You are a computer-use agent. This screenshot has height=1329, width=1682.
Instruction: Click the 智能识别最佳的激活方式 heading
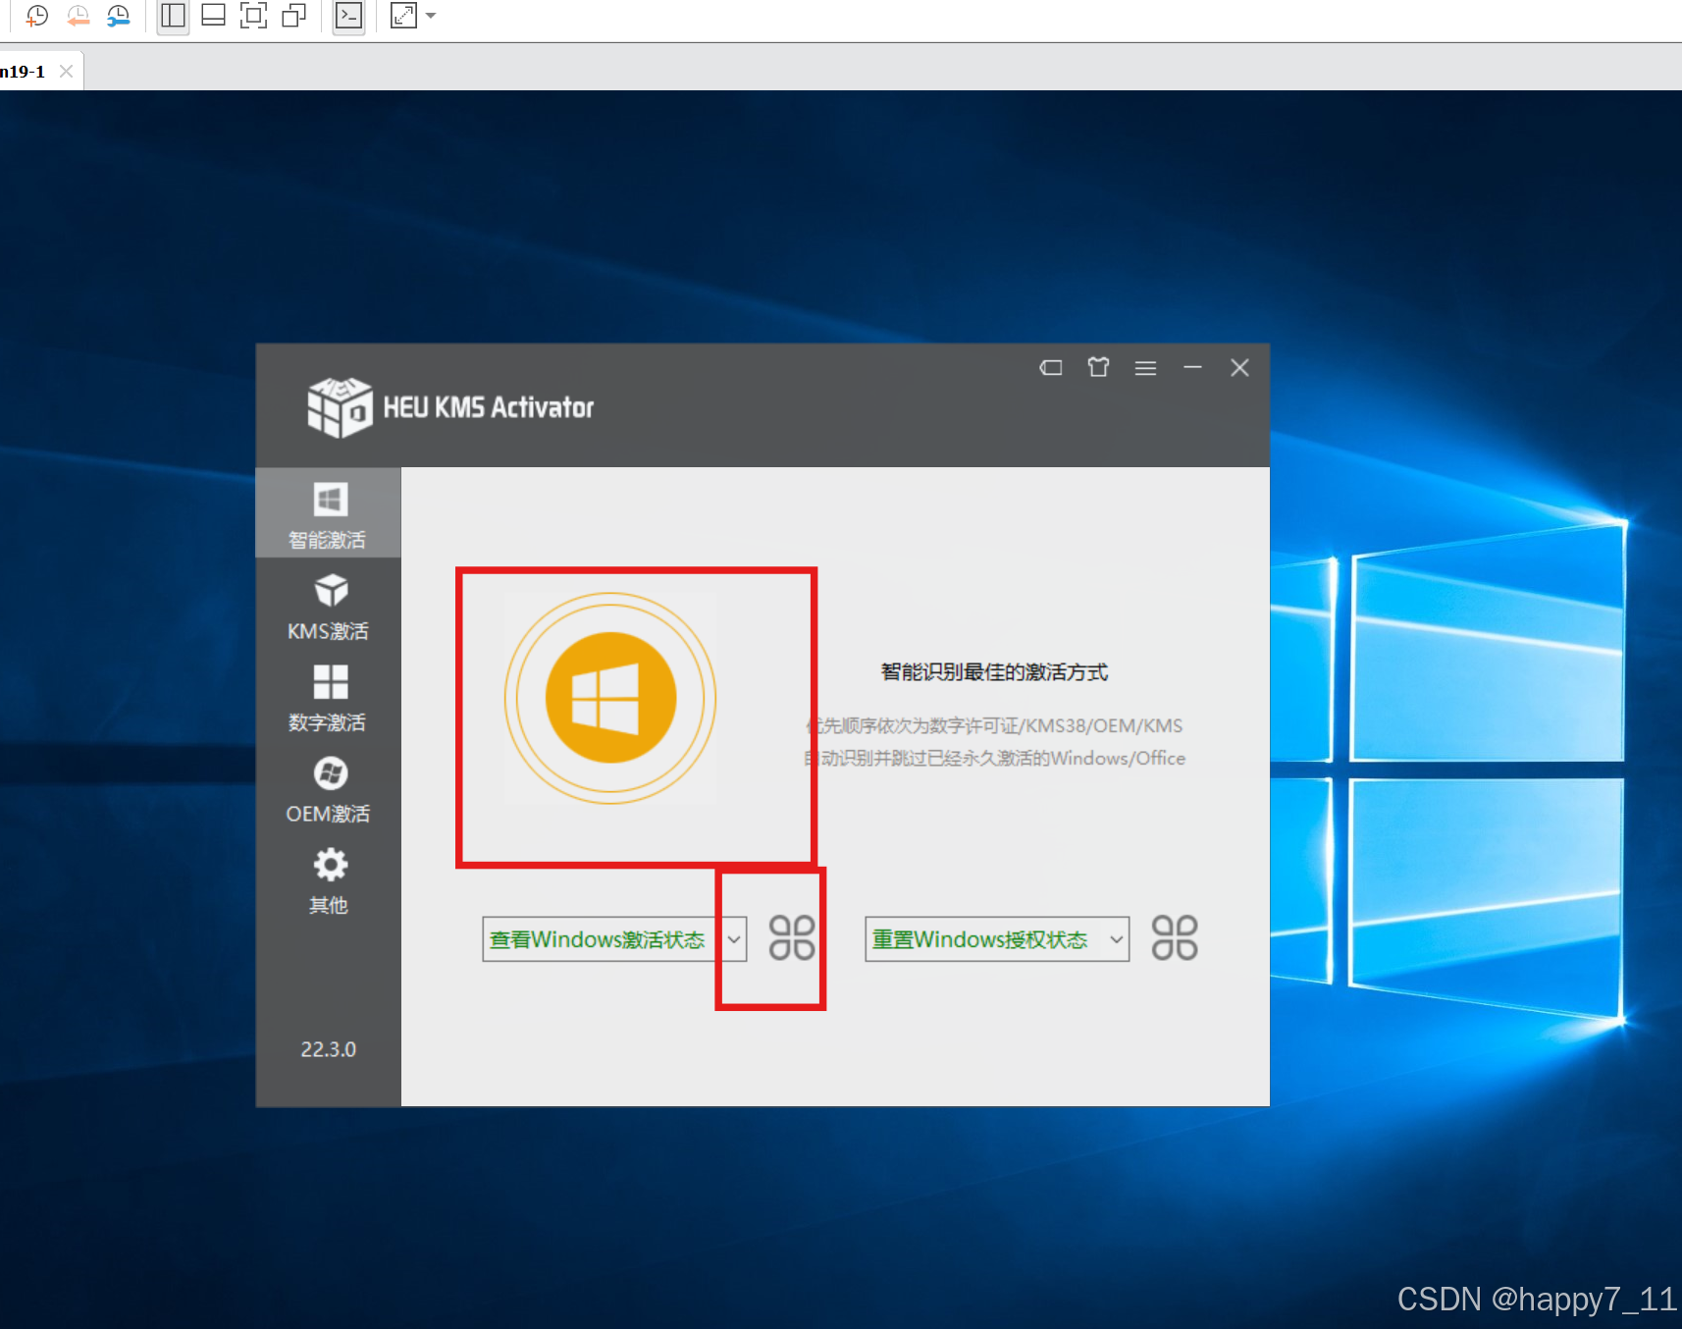click(994, 672)
